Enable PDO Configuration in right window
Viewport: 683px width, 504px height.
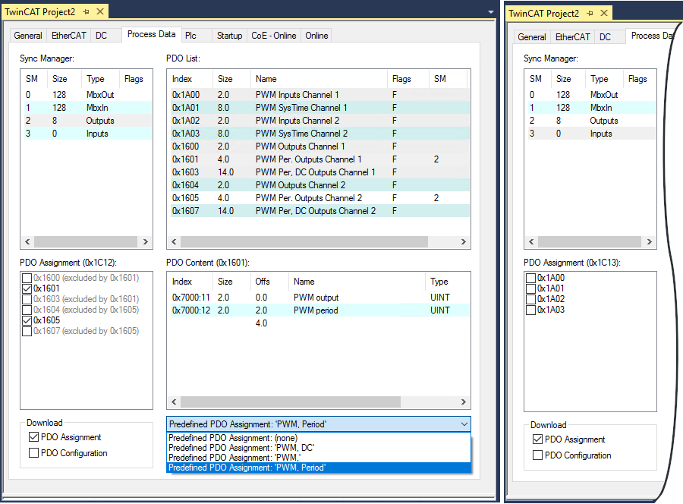tap(537, 455)
